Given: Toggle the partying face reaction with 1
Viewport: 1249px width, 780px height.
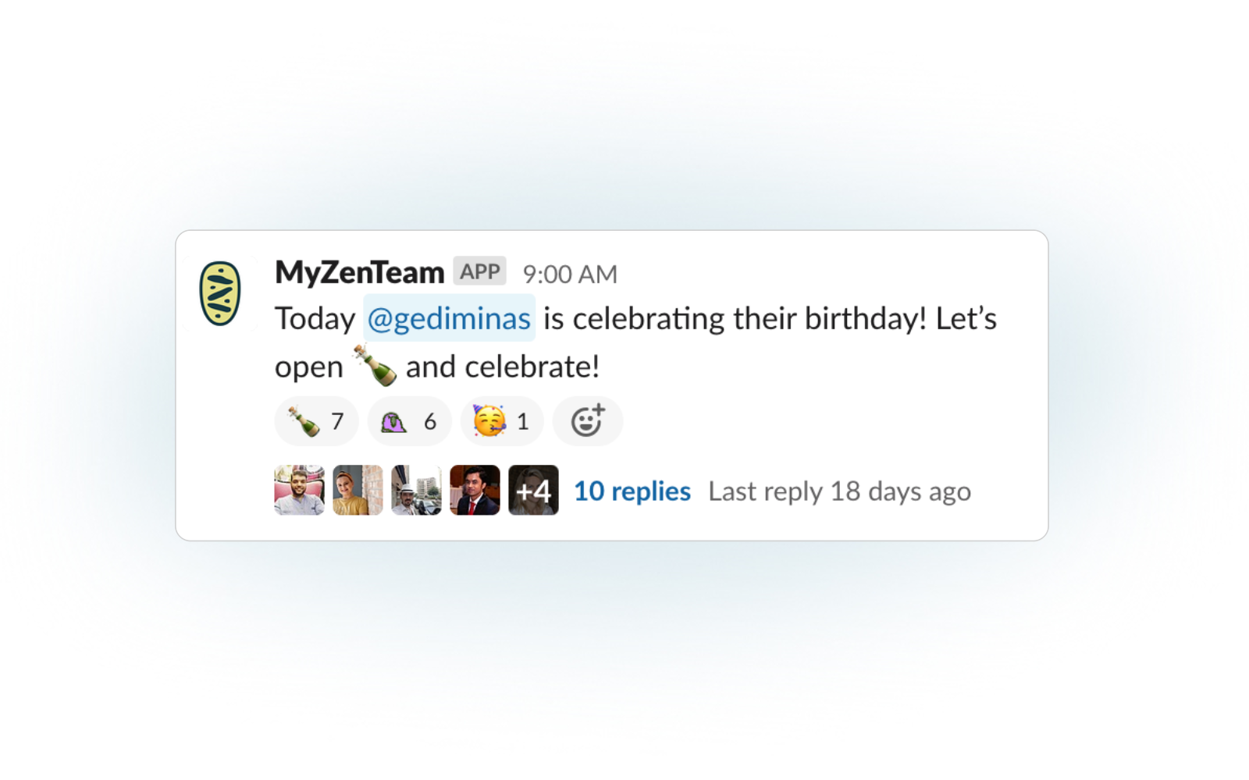Looking at the screenshot, I should click(501, 421).
